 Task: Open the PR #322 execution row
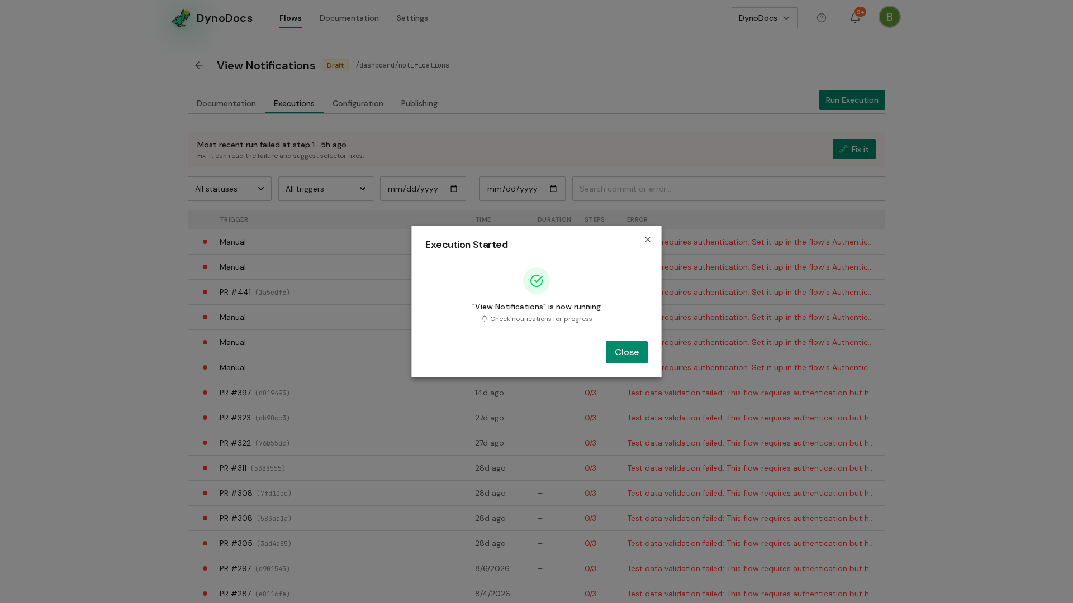click(x=536, y=443)
